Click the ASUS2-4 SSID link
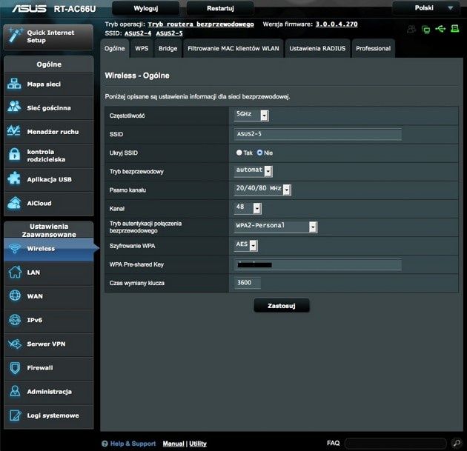Screen dimensions: 467x451 [138, 33]
